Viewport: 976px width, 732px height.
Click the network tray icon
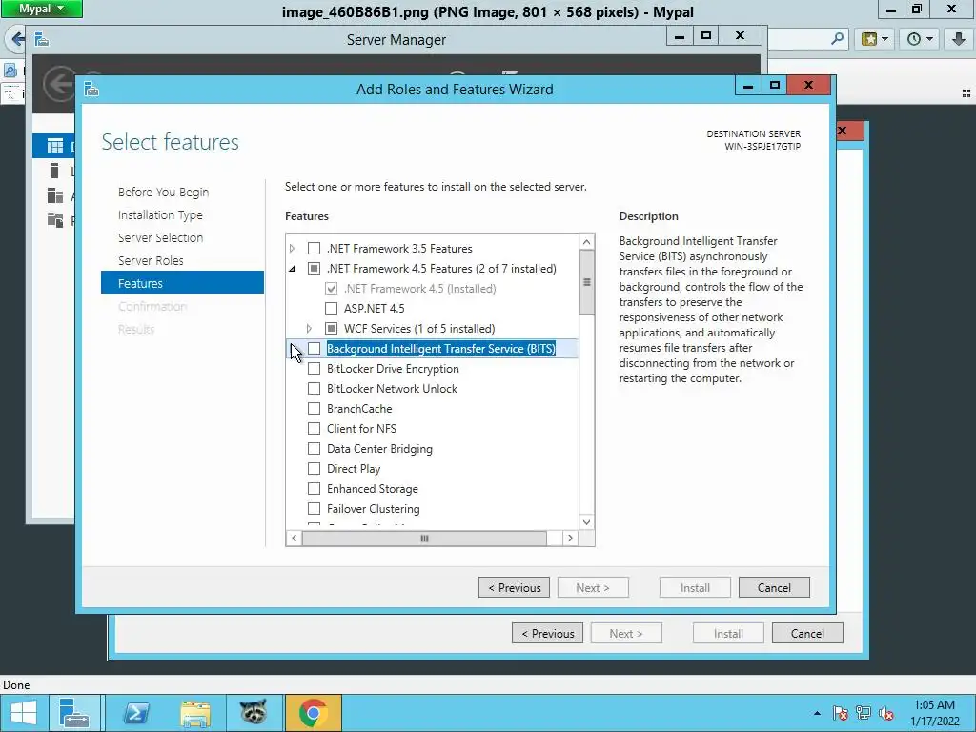(x=864, y=713)
